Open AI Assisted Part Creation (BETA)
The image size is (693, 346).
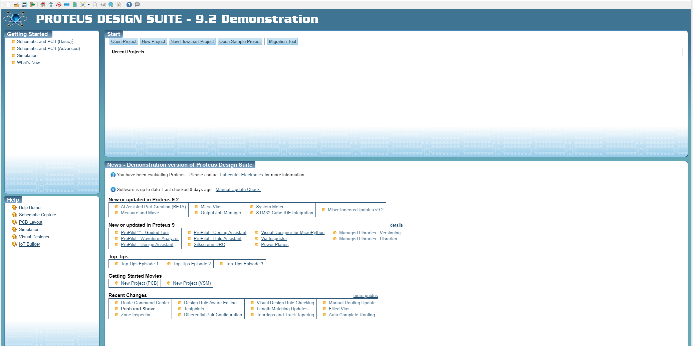coord(153,207)
